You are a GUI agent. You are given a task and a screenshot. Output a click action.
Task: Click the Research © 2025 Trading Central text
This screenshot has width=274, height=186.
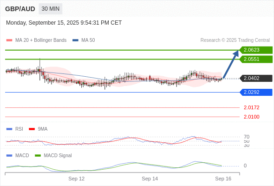click(235, 40)
